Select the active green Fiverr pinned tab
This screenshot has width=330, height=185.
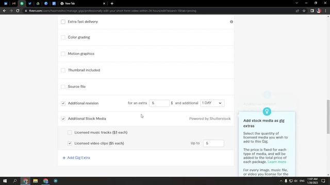point(22,4)
